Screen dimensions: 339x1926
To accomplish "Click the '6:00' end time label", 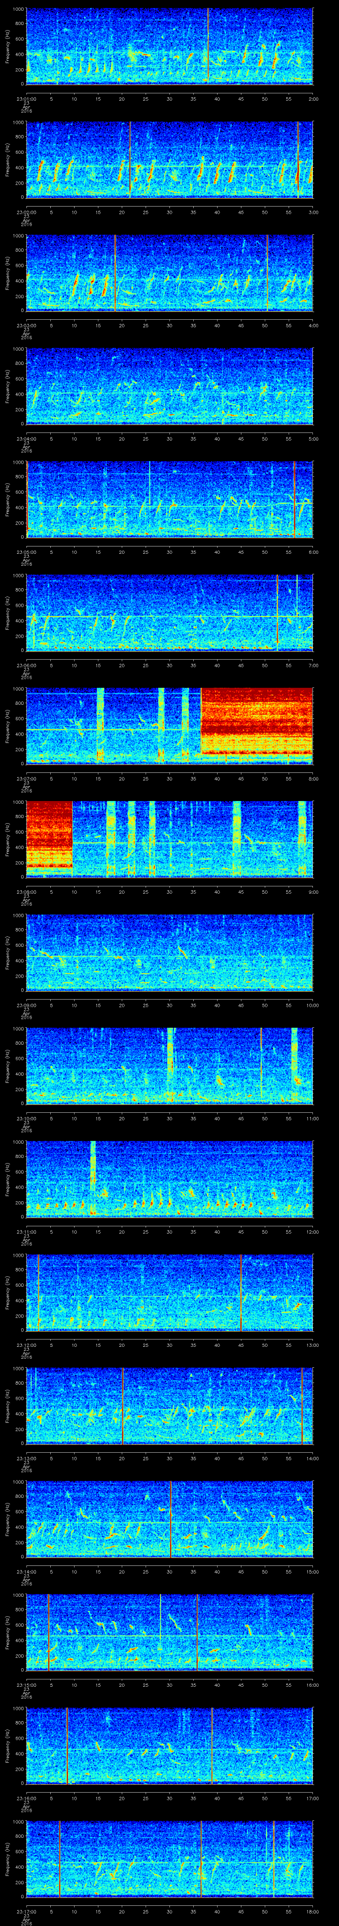I will [313, 551].
